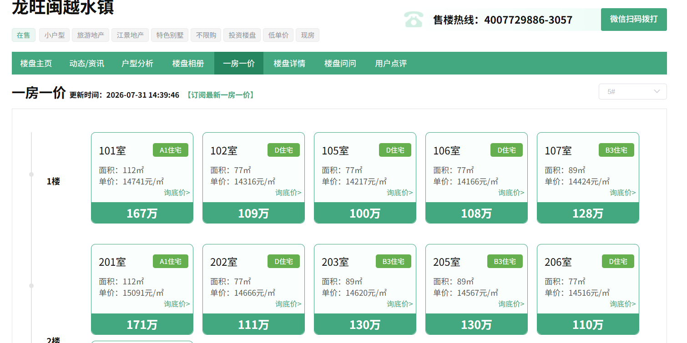Open 用户点评 tab
The height and width of the screenshot is (343, 687).
[391, 63]
